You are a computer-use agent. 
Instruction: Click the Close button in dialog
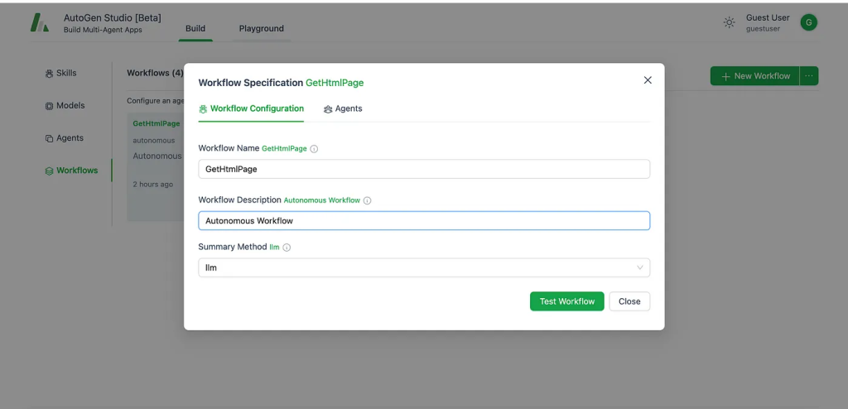629,301
